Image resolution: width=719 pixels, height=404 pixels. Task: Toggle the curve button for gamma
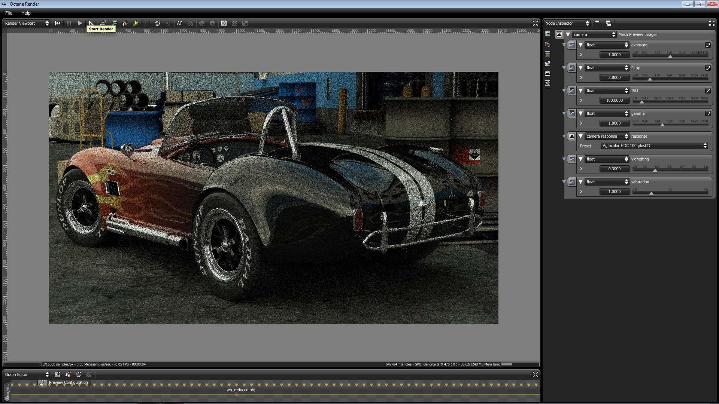tap(708, 113)
